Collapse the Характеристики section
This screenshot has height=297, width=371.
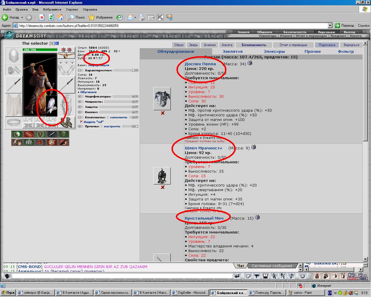pos(80,70)
